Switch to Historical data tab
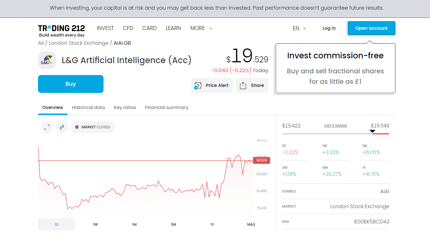Image resolution: width=430 pixels, height=239 pixels. [88, 108]
